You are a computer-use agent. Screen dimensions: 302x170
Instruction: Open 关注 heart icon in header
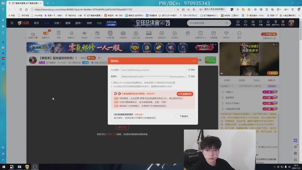(x=245, y=23)
